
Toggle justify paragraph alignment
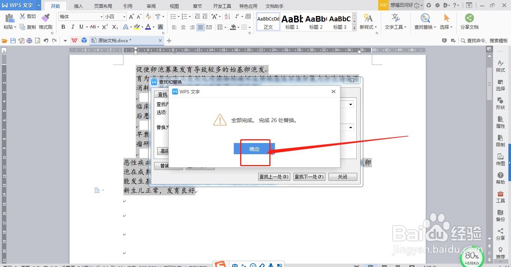tap(201, 27)
